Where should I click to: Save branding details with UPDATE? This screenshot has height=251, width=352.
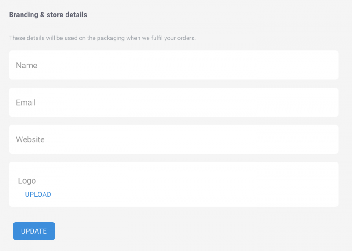click(x=34, y=231)
